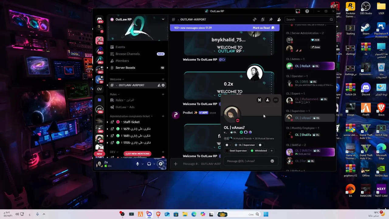The height and width of the screenshot is (219, 389).
Task: Open the Threads icon in channel header
Action: (x=255, y=19)
